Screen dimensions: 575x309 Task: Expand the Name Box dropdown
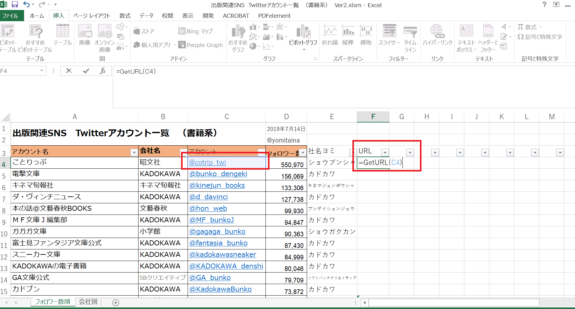[42, 71]
